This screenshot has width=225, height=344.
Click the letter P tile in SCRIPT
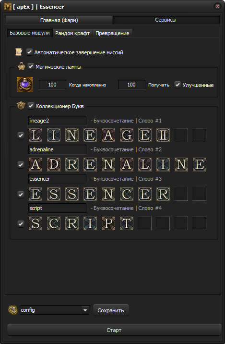pyautogui.click(x=108, y=223)
